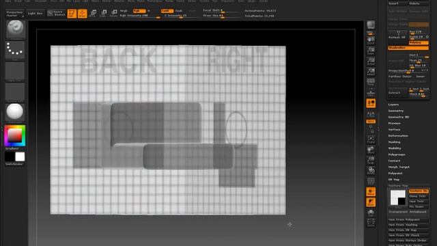437x246 pixels.
Task: Click the Extract button
Action: [x=397, y=92]
